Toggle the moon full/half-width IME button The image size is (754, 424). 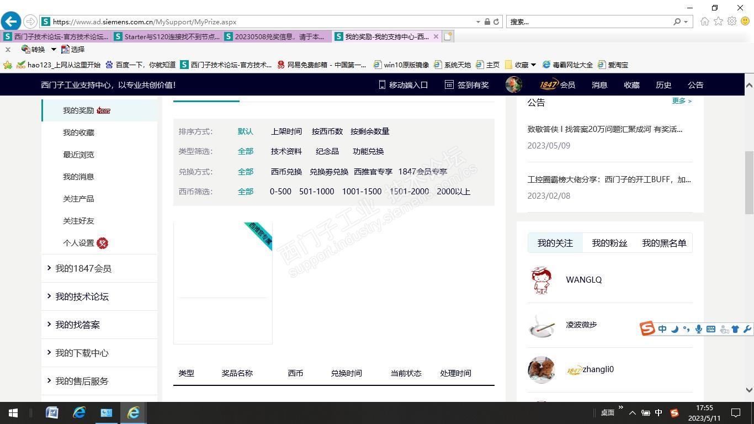(675, 329)
